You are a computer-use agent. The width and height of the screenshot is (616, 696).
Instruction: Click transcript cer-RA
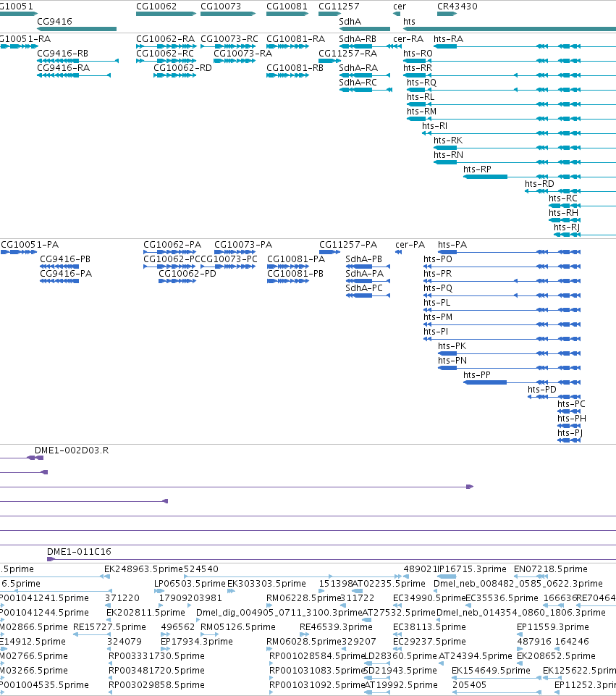point(408,38)
